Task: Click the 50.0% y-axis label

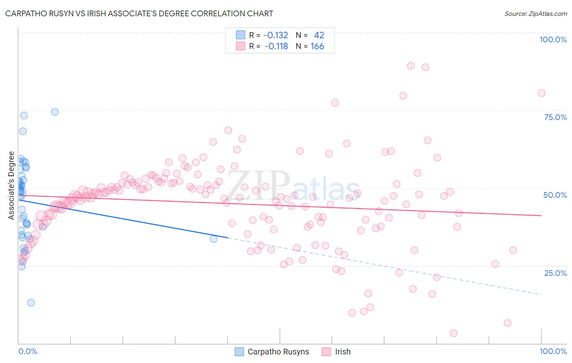Action: 555,195
